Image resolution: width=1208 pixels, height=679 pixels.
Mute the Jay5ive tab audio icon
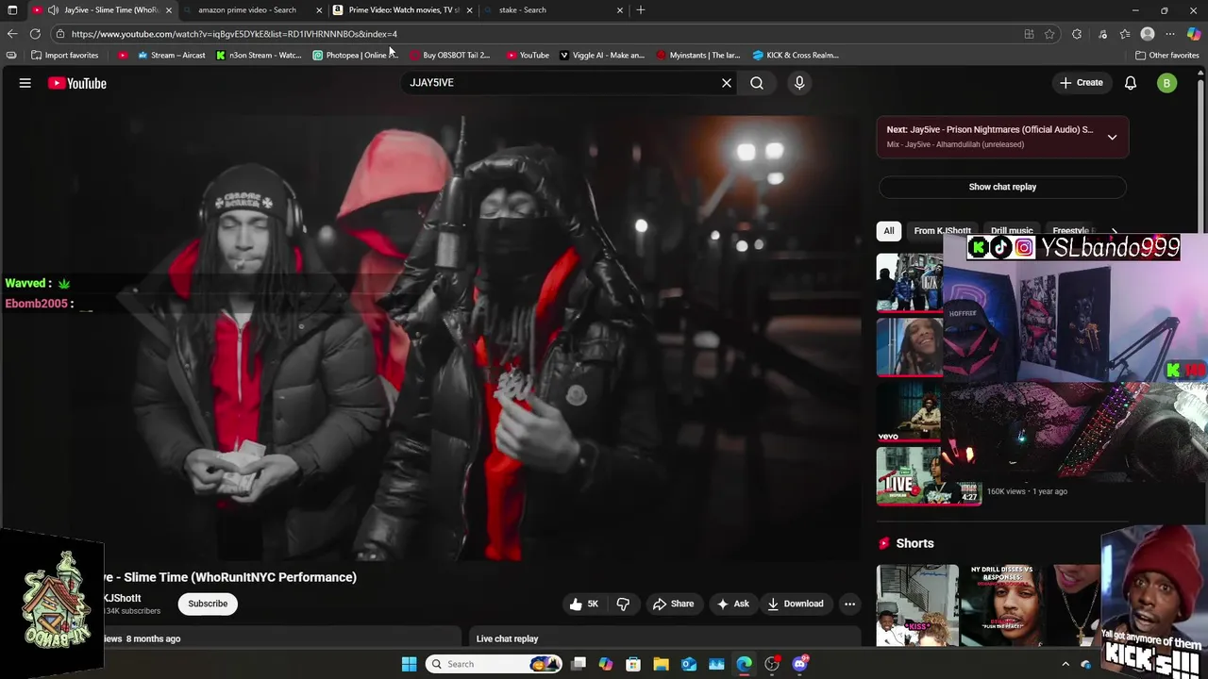tap(53, 9)
